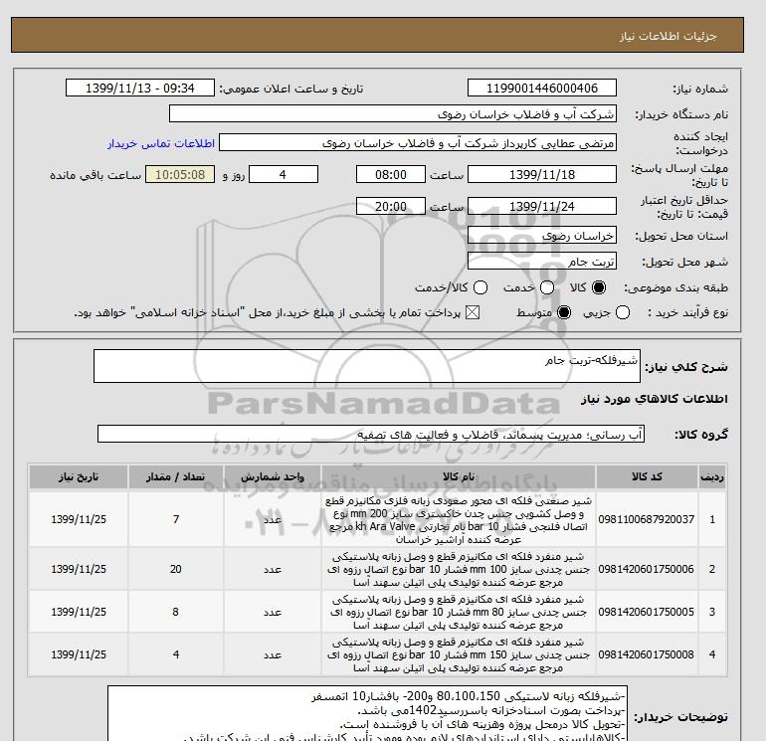The image size is (766, 741).
Task: Click the delivery province field خراسان رضوی
Action: click(x=542, y=236)
